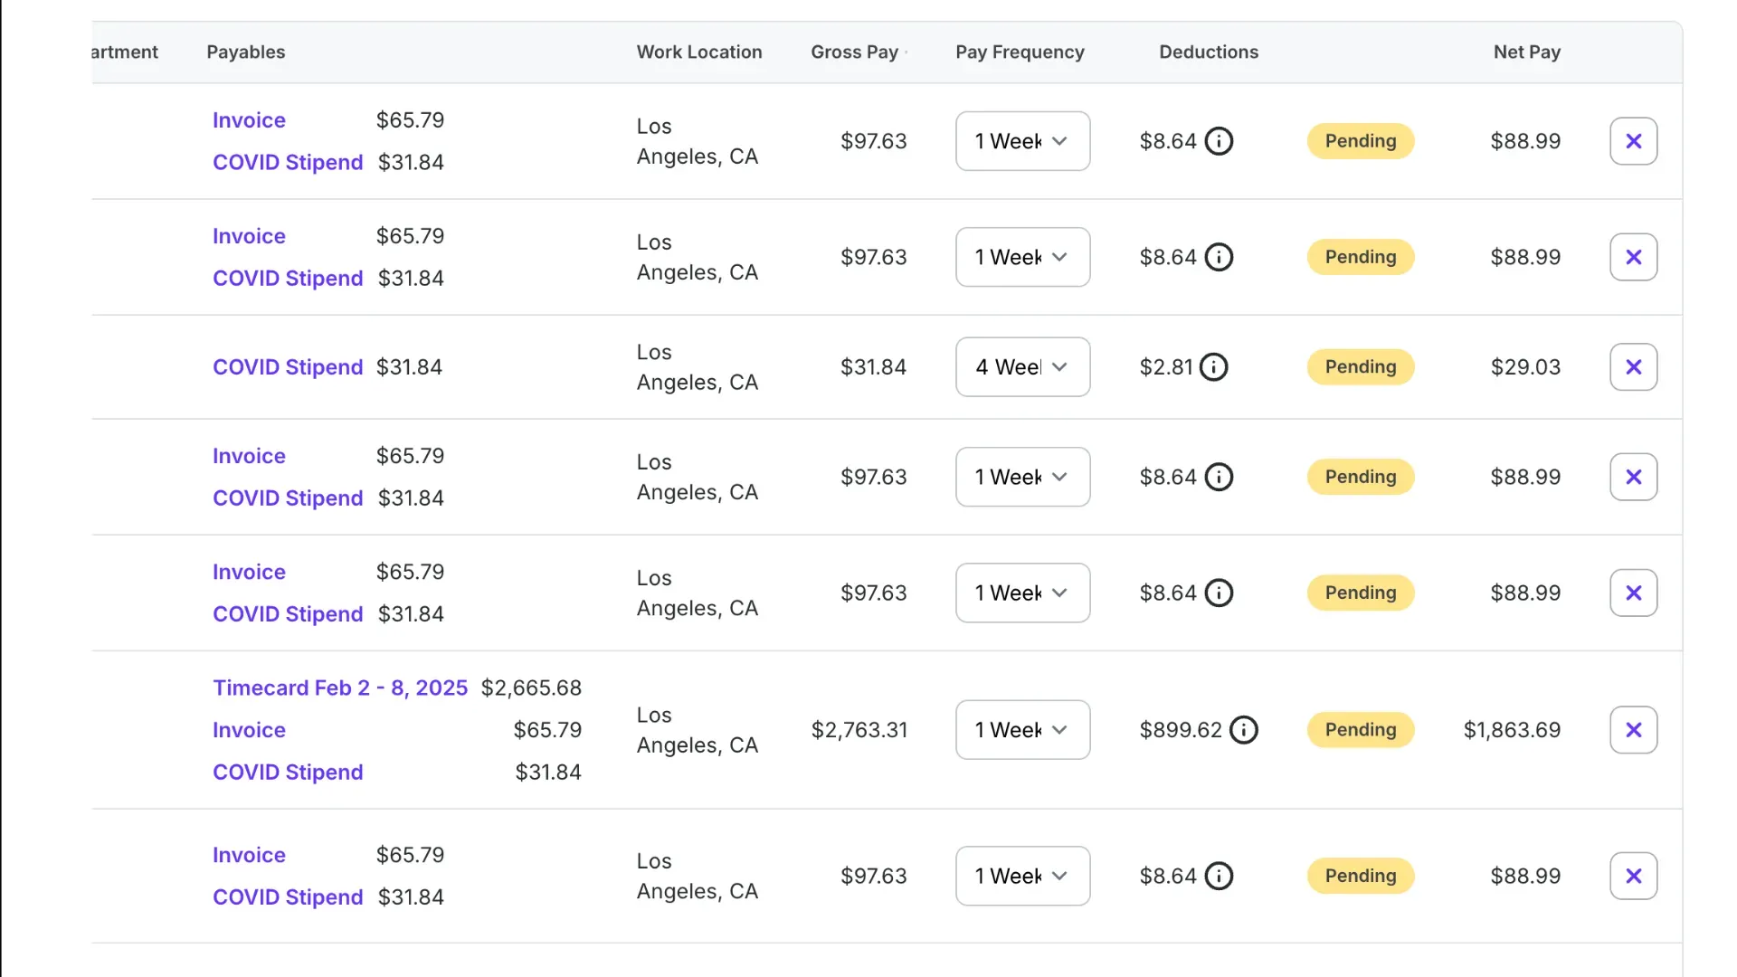
Task: Click X button on first payroll row
Action: 1633,141
